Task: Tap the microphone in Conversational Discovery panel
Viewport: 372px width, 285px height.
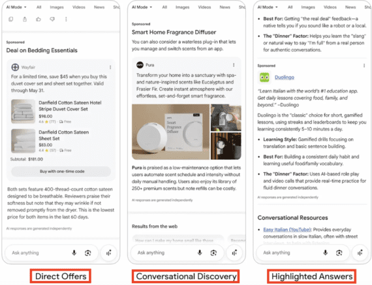Action: pyautogui.click(x=200, y=253)
